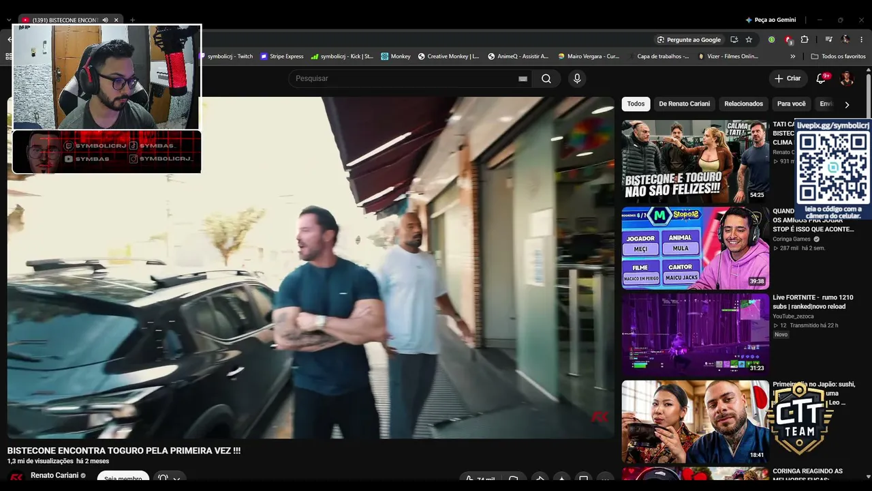The width and height of the screenshot is (872, 491).
Task: Mute the tab via its speaker icon
Action: point(105,20)
